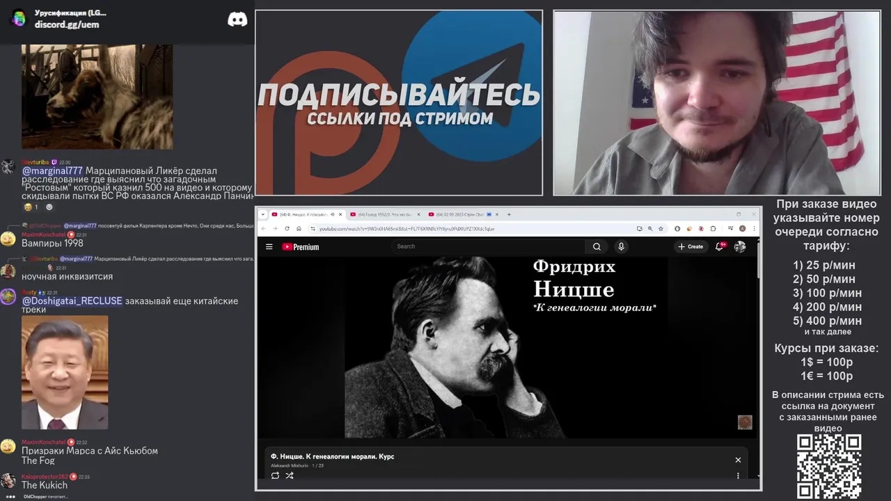Click the message 'The Kukich'
The image size is (891, 501).
tap(45, 485)
